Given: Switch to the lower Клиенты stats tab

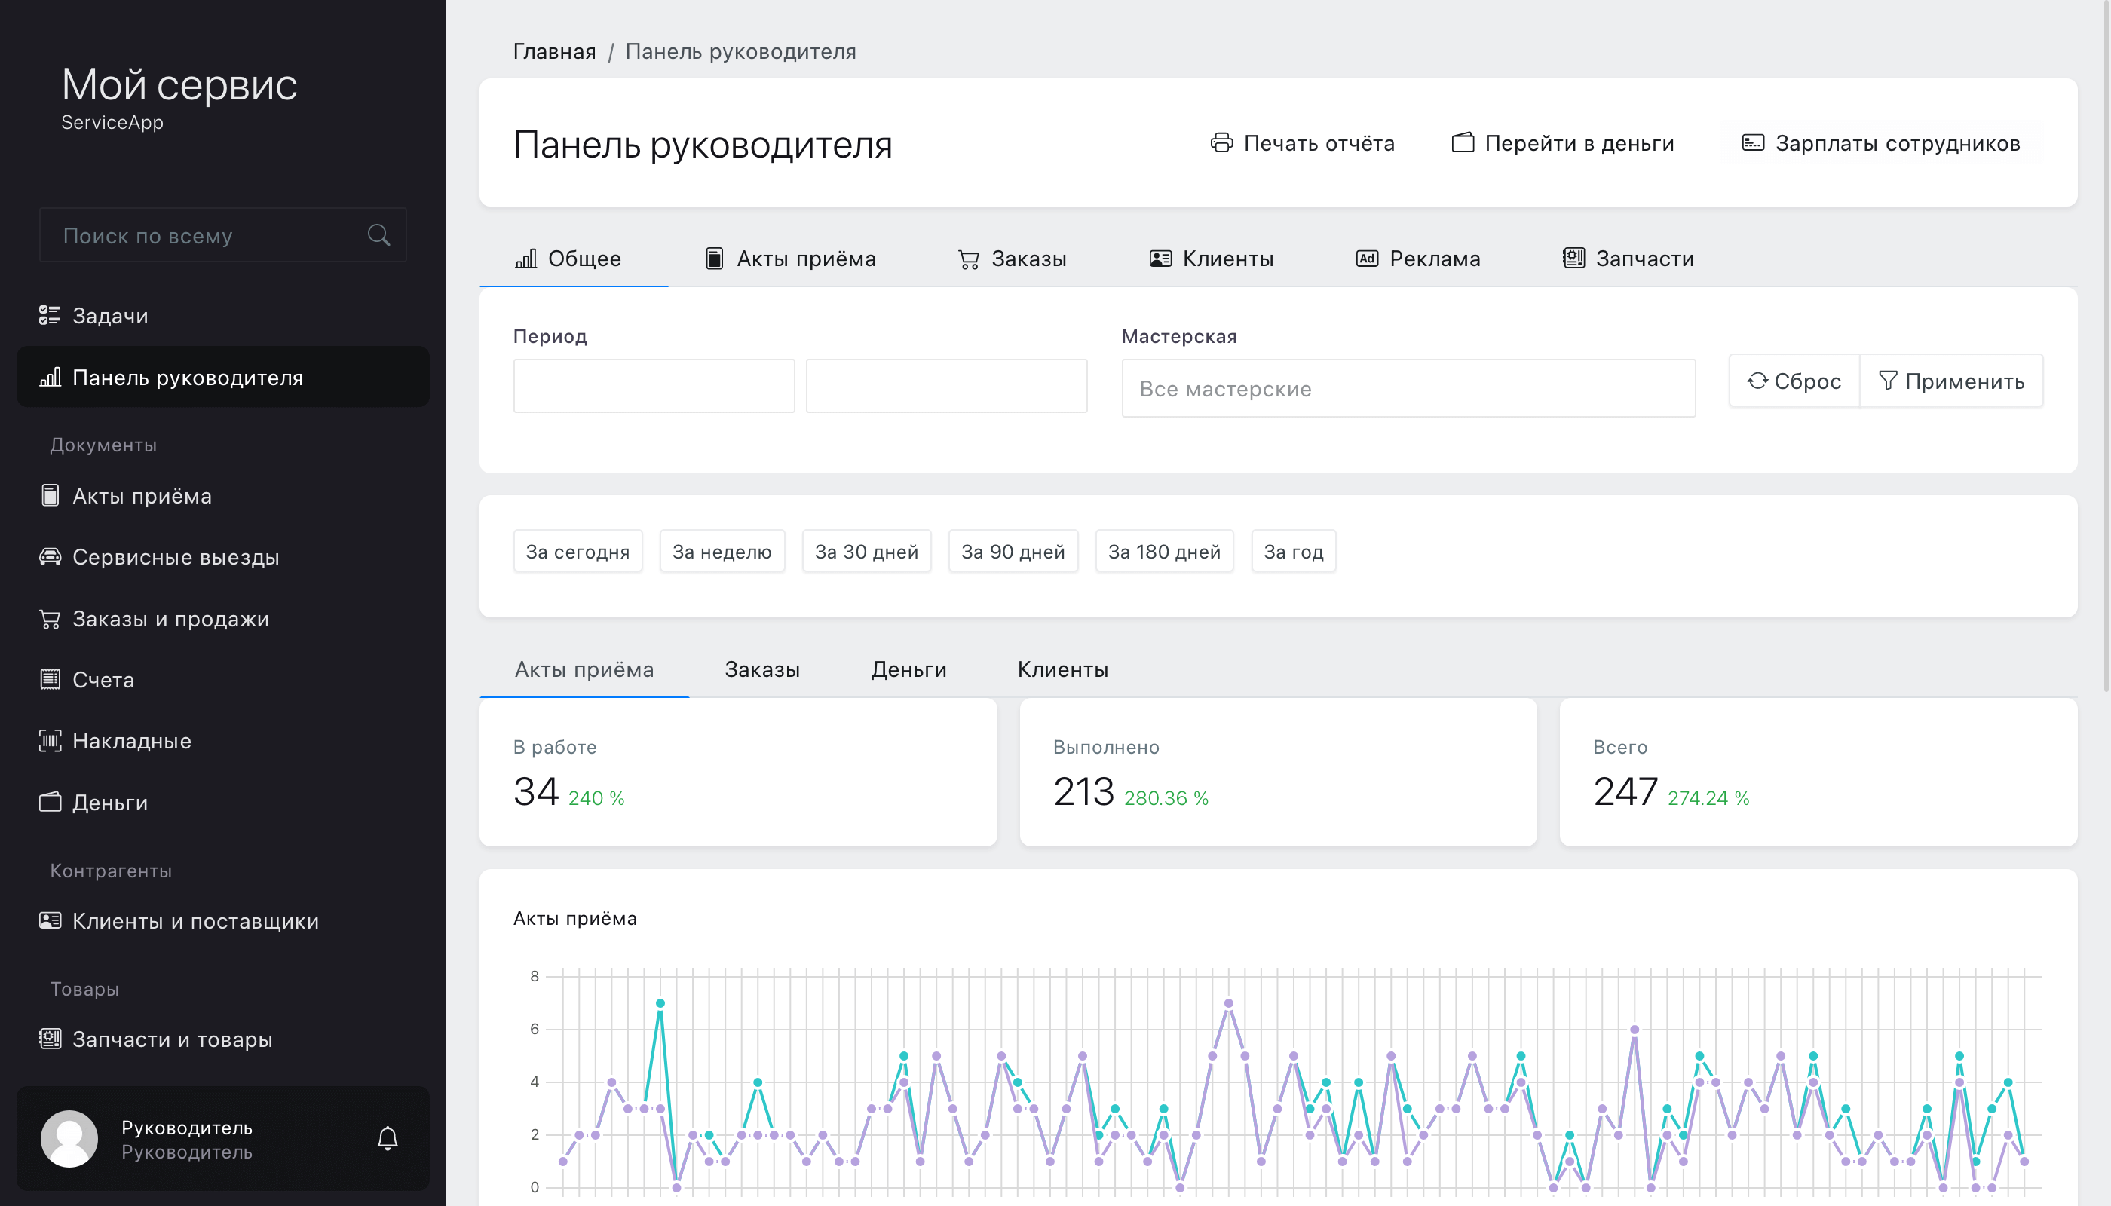Looking at the screenshot, I should click(1062, 669).
